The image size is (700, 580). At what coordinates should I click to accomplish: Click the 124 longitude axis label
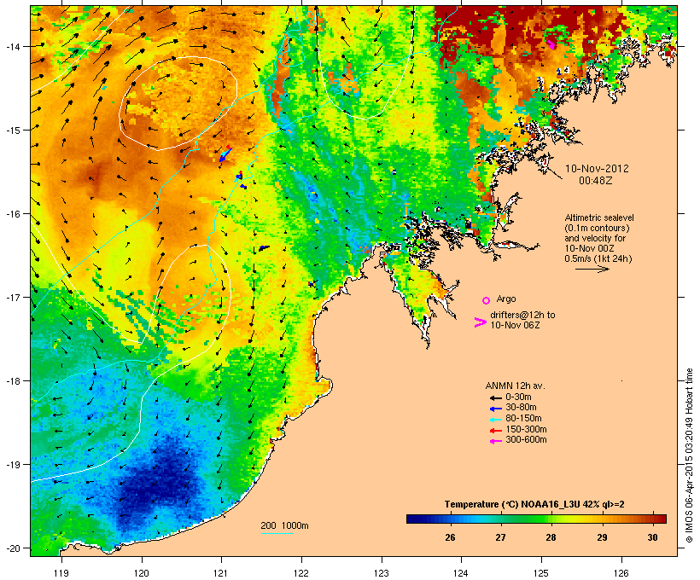point(461,573)
